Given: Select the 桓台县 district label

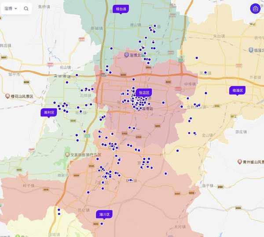Looking at the screenshot, I should [x=120, y=9].
